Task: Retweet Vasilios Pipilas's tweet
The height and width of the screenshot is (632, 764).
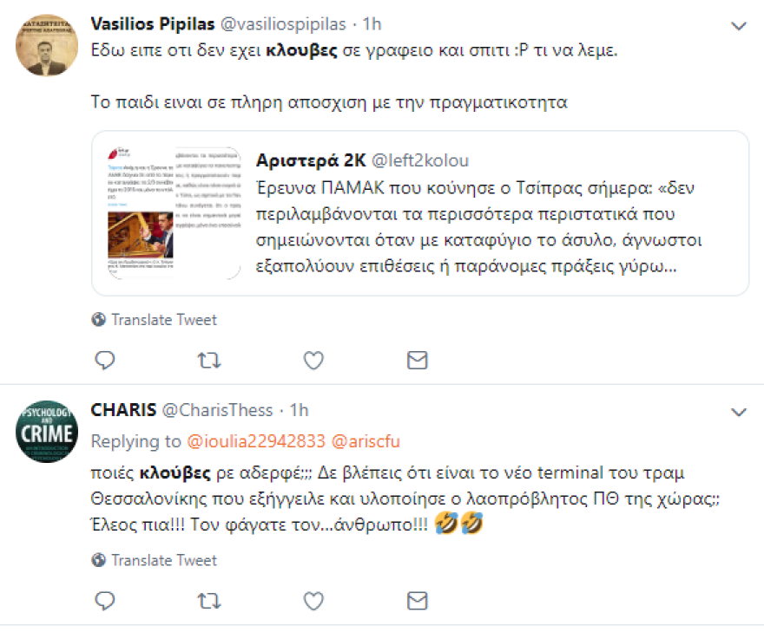Action: pyautogui.click(x=208, y=360)
